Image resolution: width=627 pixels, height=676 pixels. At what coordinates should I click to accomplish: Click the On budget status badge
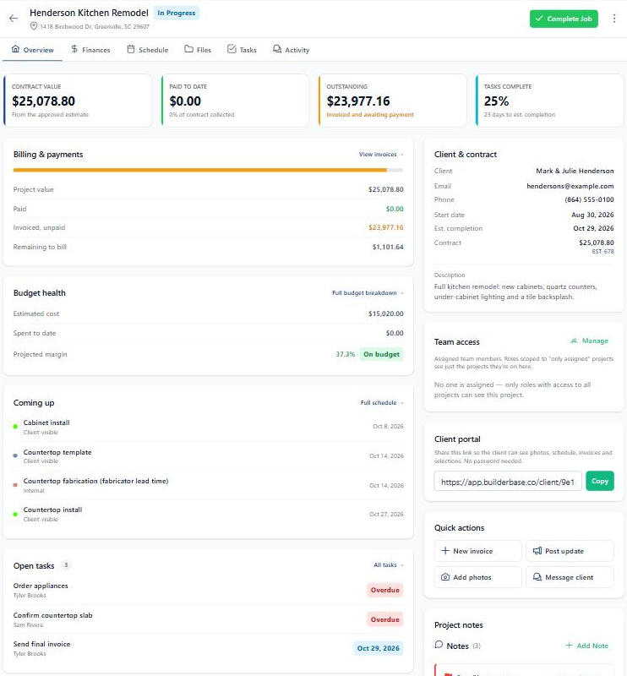coord(381,354)
